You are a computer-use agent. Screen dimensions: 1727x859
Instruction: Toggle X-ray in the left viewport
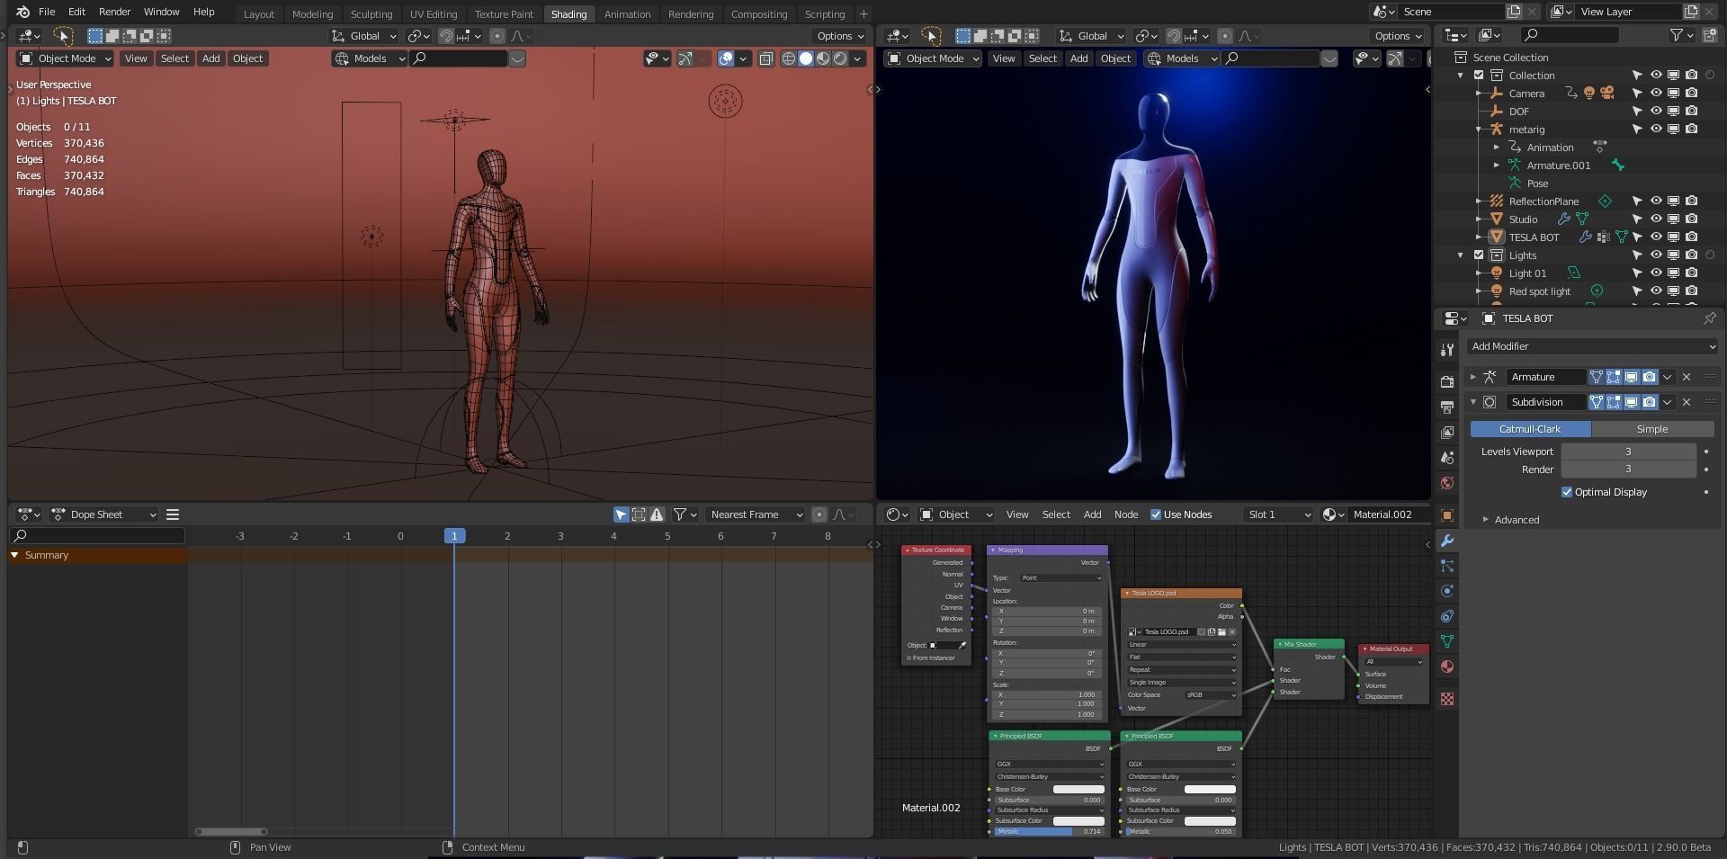(765, 58)
